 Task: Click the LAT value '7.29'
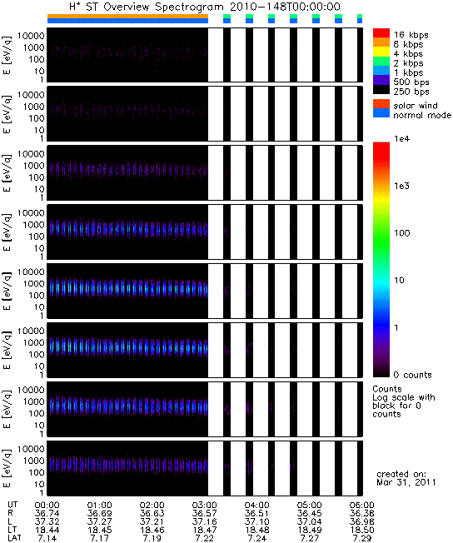tap(361, 539)
